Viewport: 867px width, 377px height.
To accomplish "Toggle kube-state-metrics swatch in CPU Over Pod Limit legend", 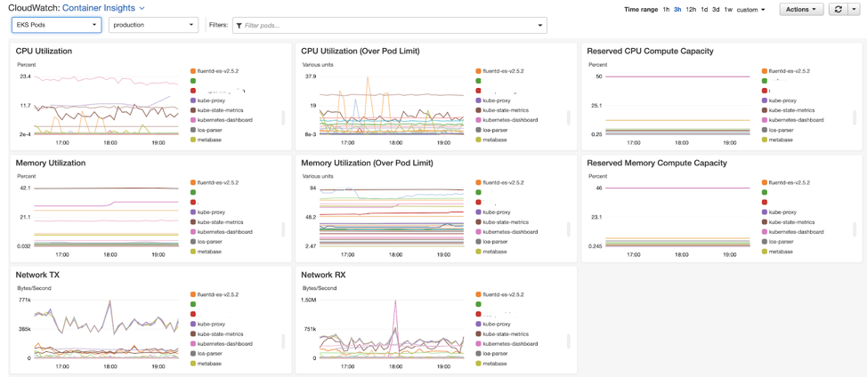I will (x=478, y=110).
